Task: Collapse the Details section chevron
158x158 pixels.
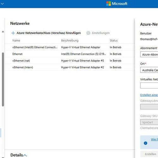Action: click(25, 155)
